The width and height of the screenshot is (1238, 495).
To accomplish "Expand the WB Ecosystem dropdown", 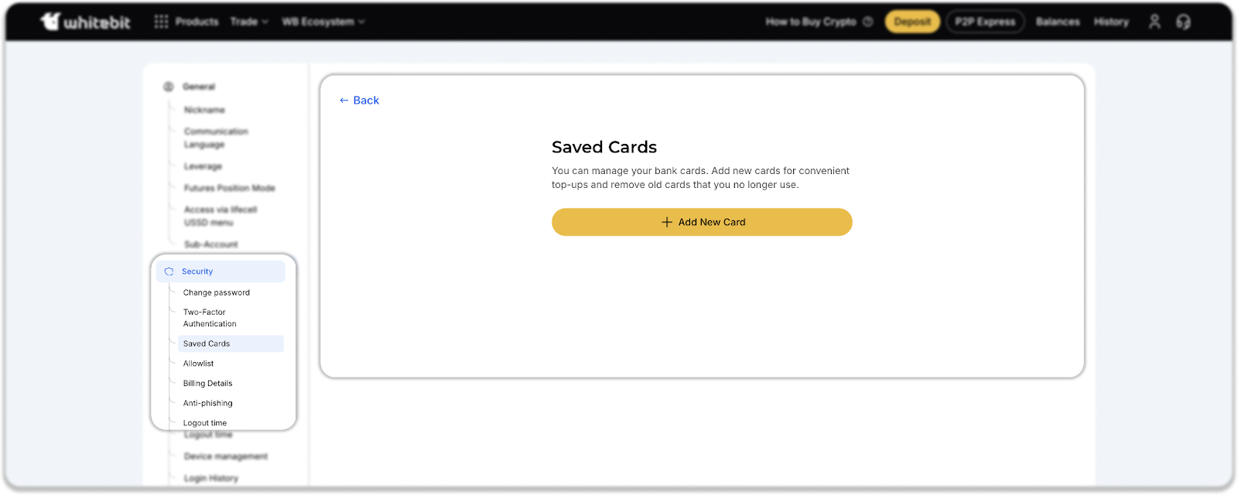I will coord(323,22).
